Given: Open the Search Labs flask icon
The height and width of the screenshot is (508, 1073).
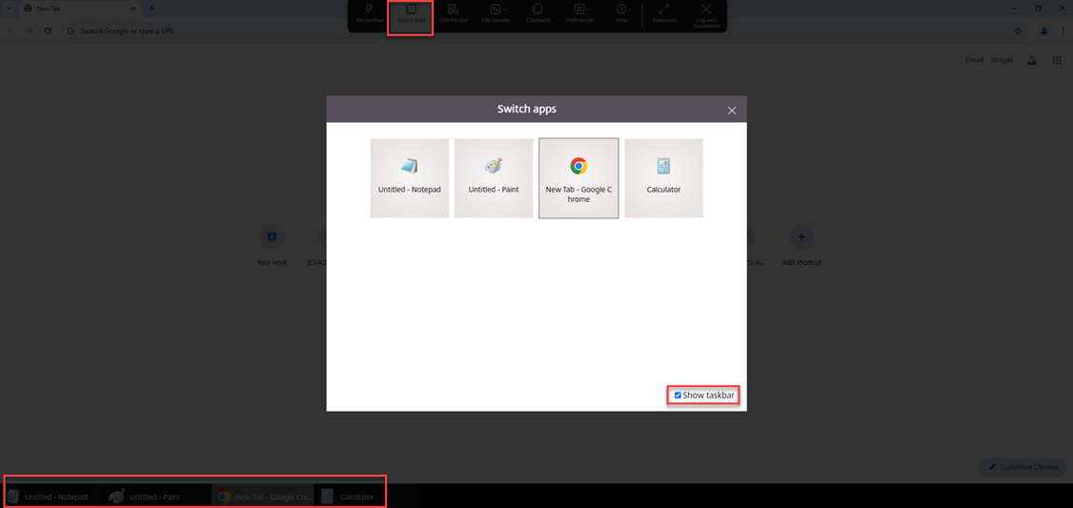Looking at the screenshot, I should pyautogui.click(x=1031, y=60).
